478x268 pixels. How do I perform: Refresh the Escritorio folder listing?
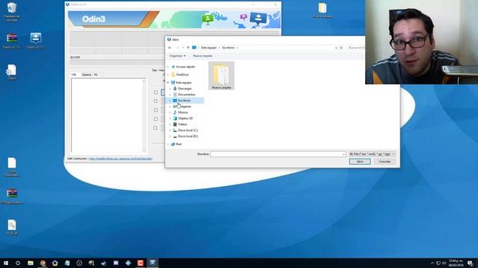[x=341, y=48]
